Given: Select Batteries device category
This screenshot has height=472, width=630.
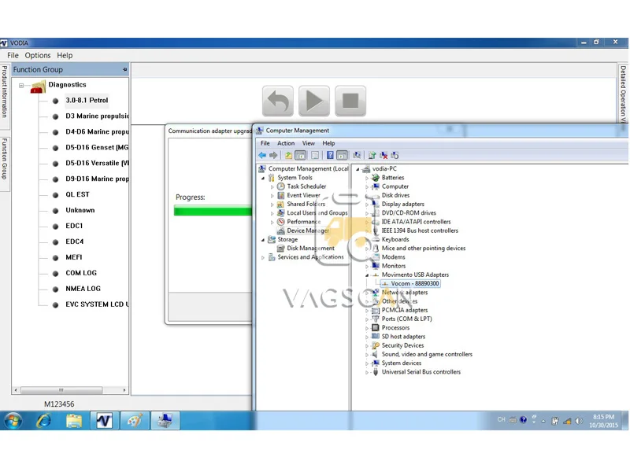Looking at the screenshot, I should [393, 178].
